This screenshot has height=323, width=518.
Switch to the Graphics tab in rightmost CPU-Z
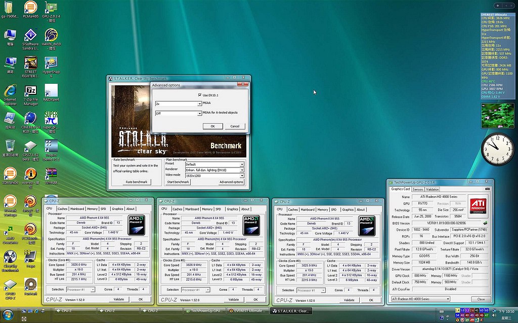point(348,209)
